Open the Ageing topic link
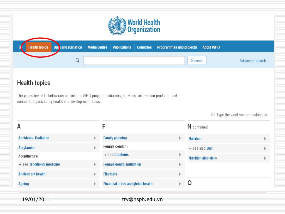The image size is (285, 214). (x=24, y=184)
